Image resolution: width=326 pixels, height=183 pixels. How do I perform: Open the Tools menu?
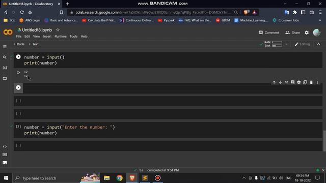point(73,36)
